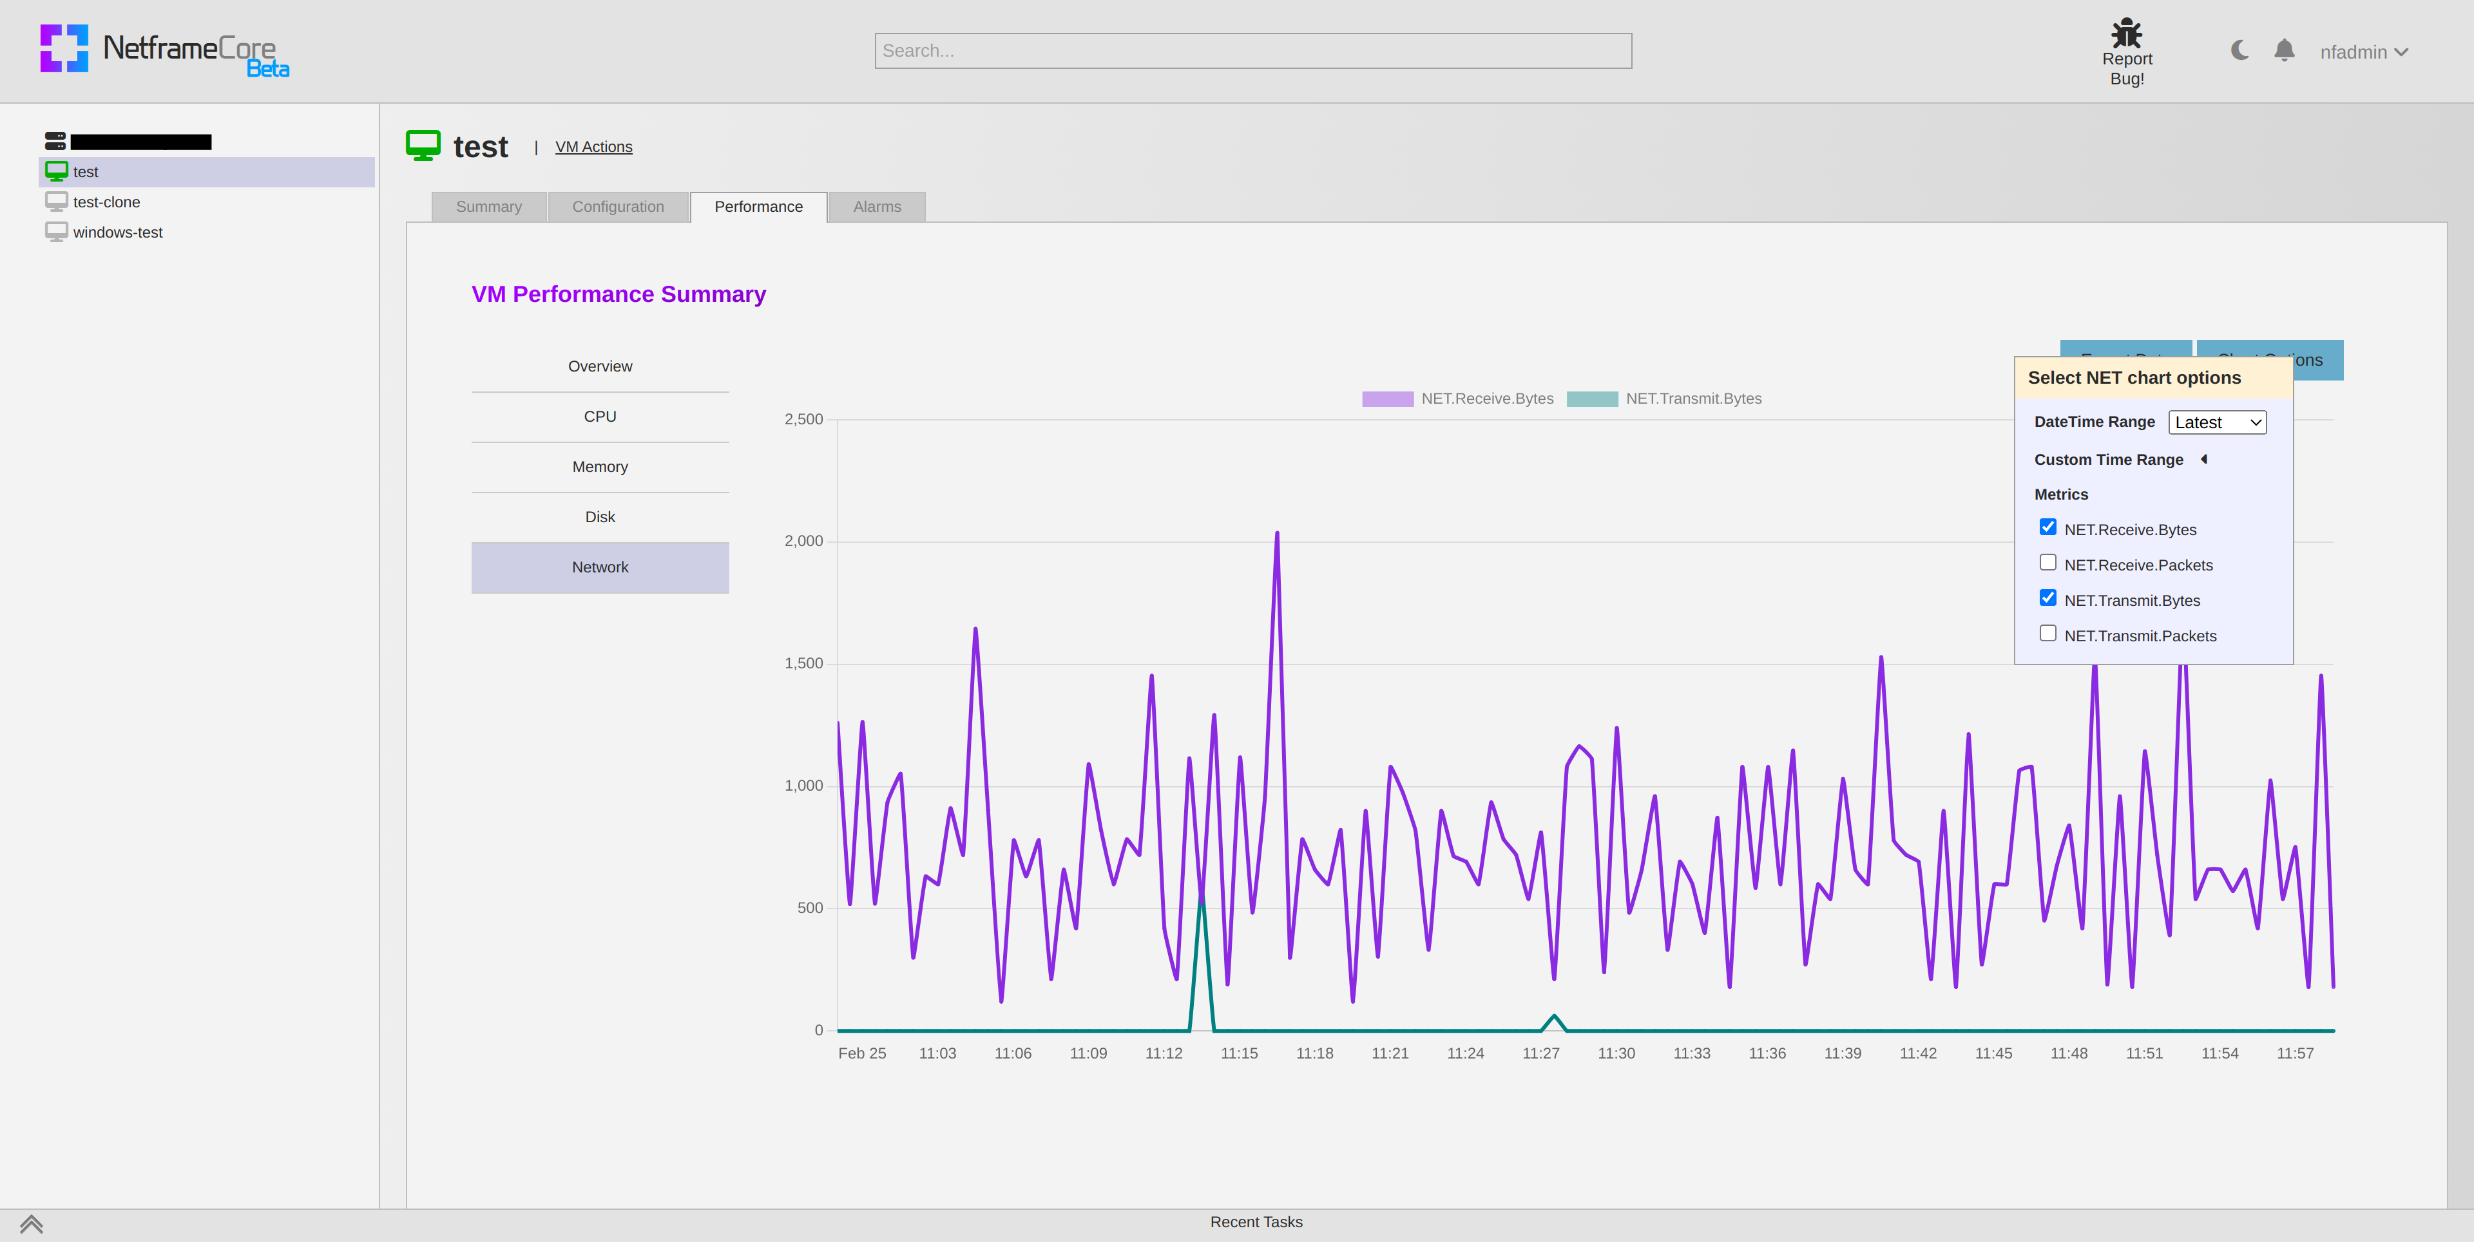Show Disk performance charts
The image size is (2474, 1242).
(600, 518)
